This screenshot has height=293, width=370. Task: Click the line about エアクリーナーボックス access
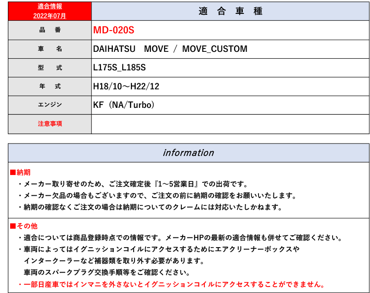[x=159, y=249]
